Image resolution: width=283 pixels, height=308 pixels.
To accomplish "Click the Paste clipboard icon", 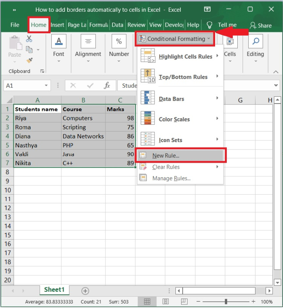I will click(15, 42).
